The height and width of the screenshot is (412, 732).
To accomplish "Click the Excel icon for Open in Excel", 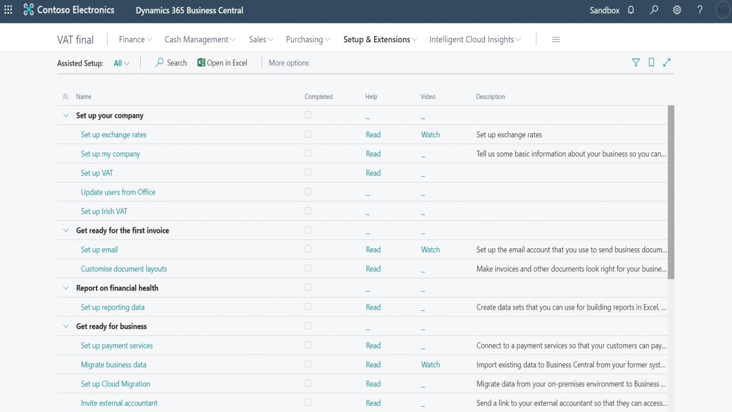I will (x=201, y=63).
